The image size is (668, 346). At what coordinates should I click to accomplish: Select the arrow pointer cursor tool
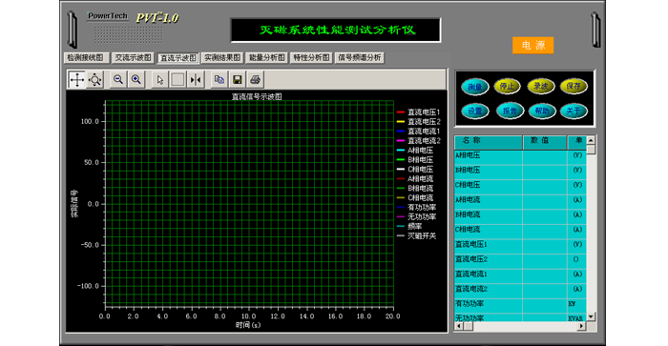(x=159, y=79)
